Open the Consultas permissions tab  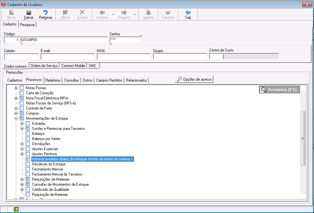coord(71,80)
